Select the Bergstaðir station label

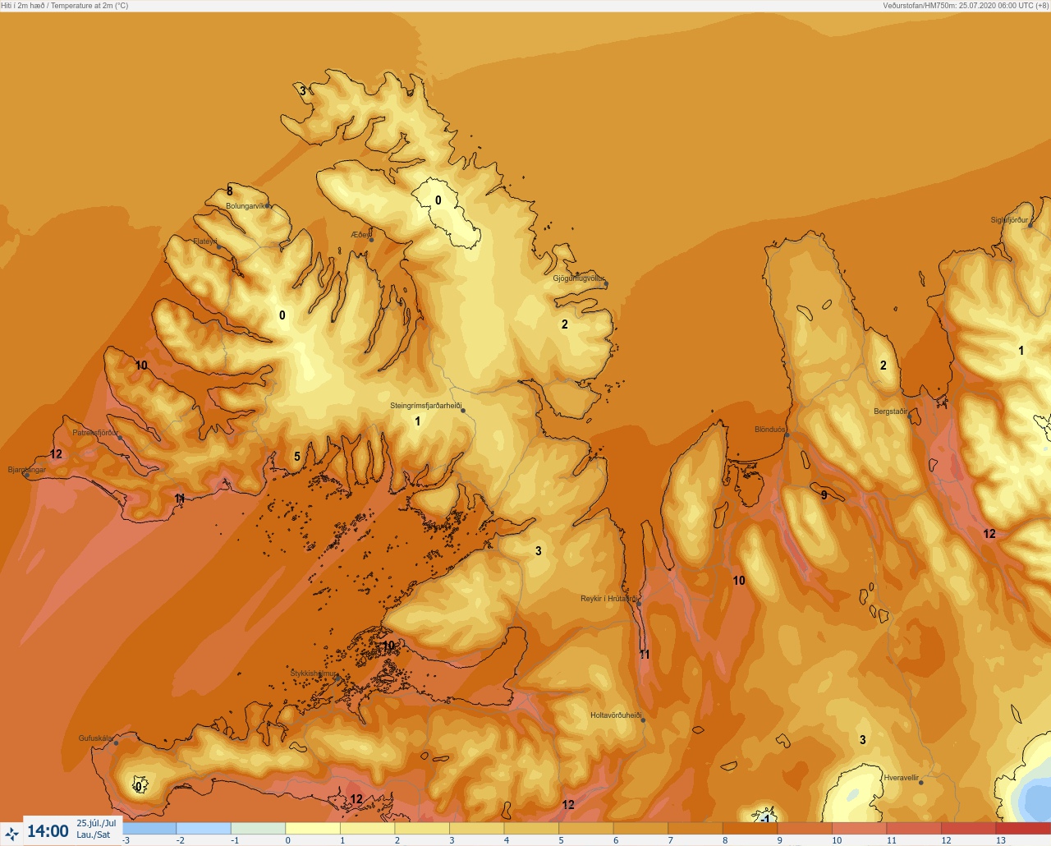coord(890,412)
